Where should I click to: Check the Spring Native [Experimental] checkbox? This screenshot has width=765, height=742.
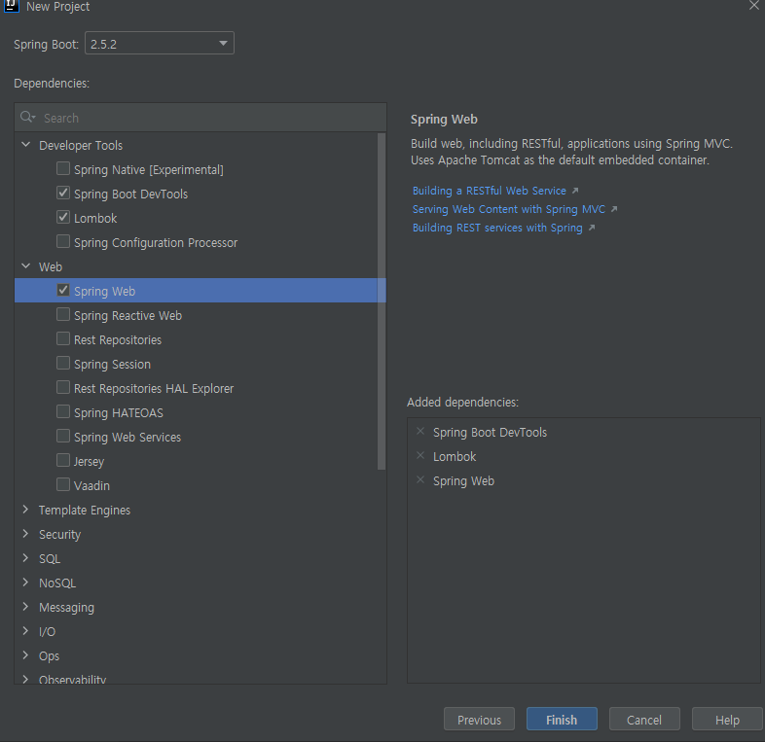pyautogui.click(x=63, y=168)
